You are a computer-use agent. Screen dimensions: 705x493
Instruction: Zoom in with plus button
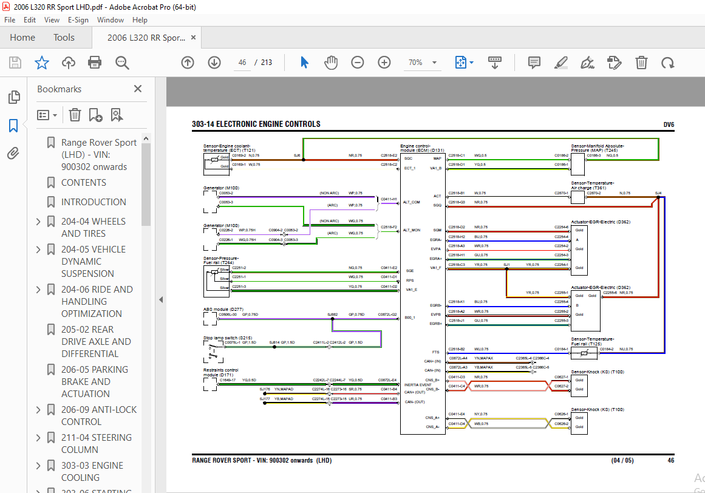pyautogui.click(x=384, y=63)
